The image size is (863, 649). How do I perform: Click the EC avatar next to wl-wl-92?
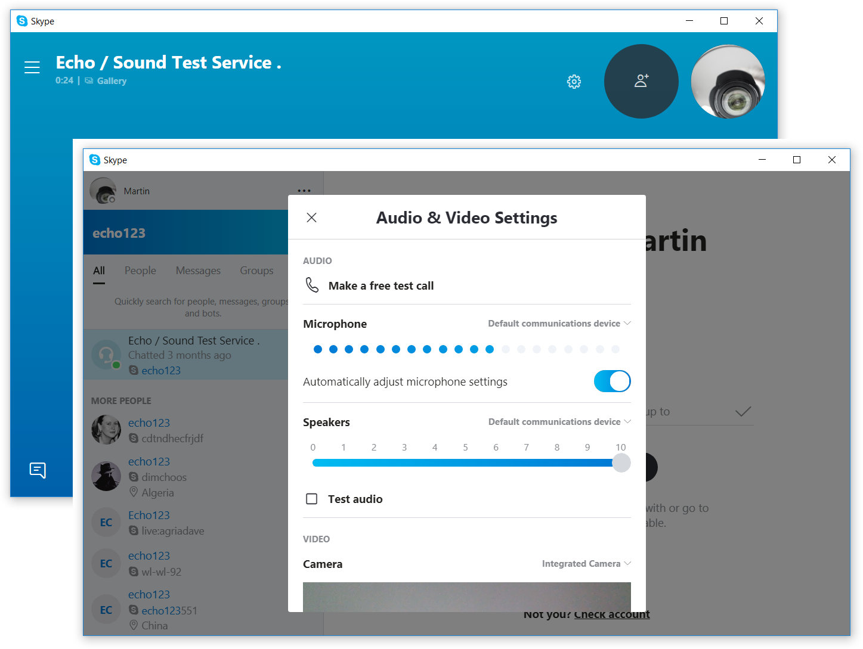106,563
